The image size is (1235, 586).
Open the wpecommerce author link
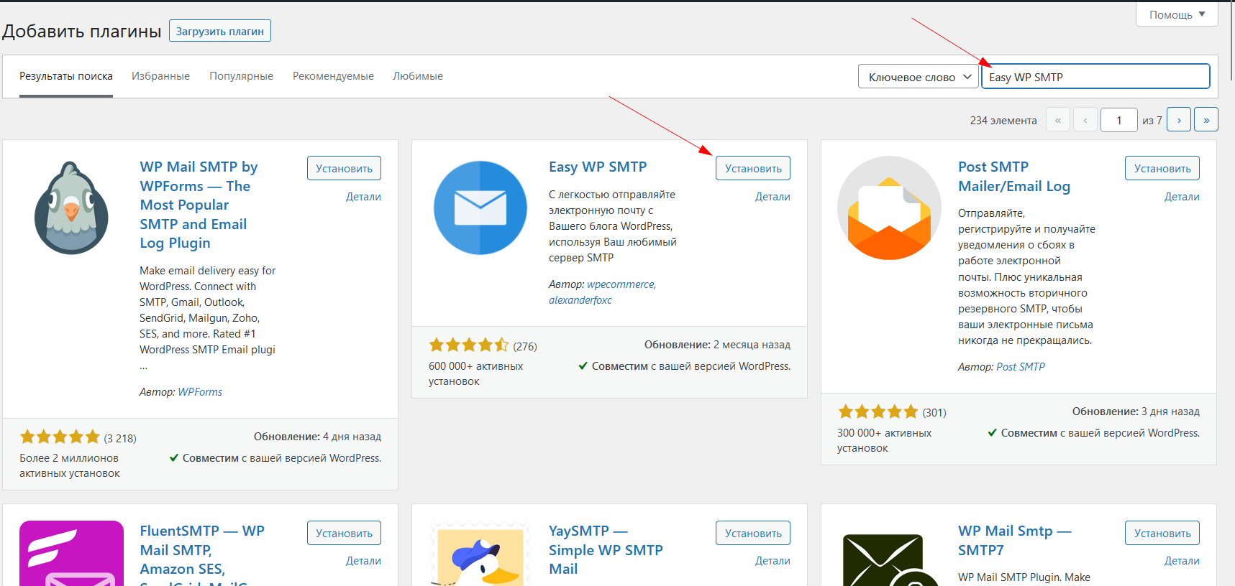(x=620, y=284)
